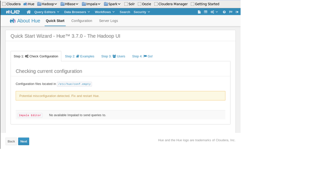
Task: Expand the Impala bookmarks folder
Action: 91,4
